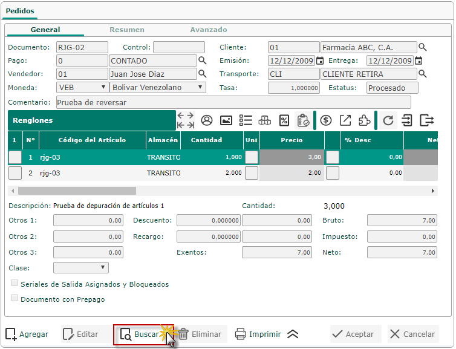
Task: Check the selection box for row 1
Action: click(15, 157)
